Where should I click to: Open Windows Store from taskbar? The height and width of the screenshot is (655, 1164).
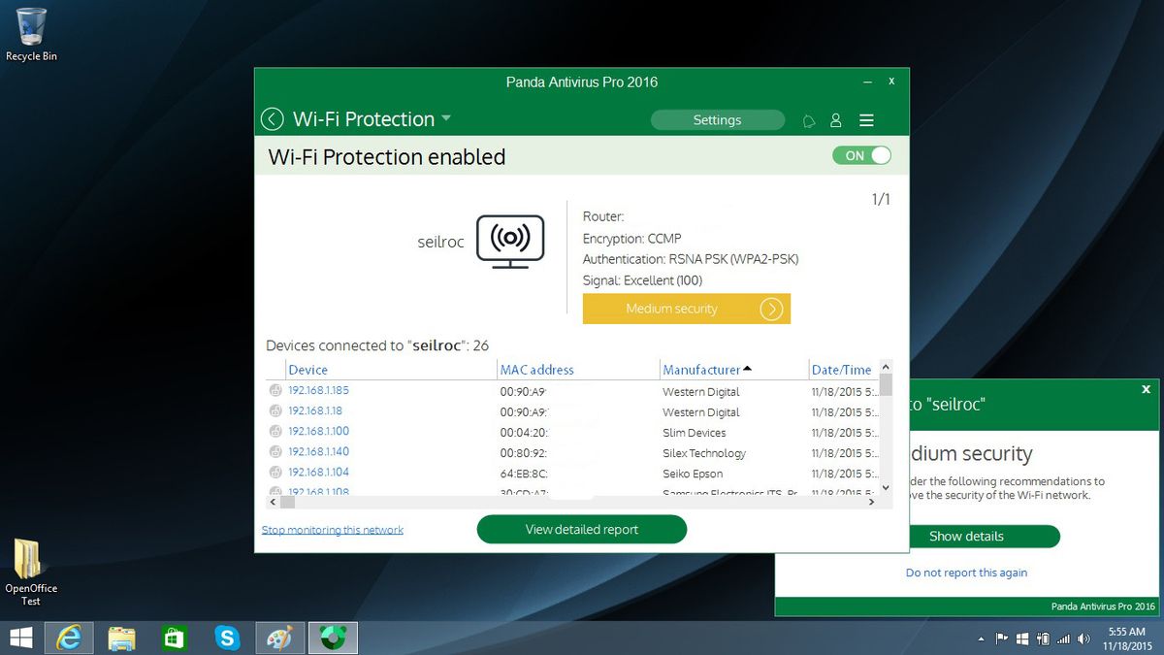174,638
